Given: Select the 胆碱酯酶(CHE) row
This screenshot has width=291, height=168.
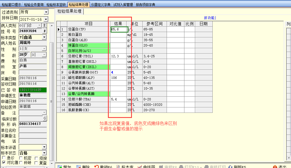Looking at the screenshot, I should click(135, 105).
